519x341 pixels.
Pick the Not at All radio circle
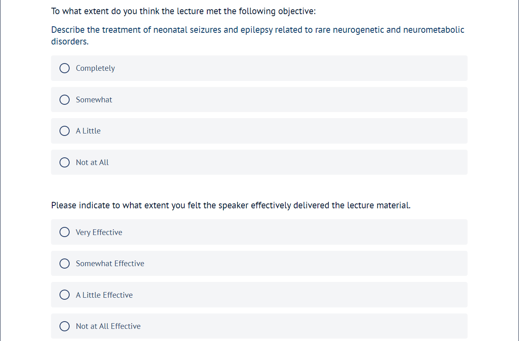64,163
